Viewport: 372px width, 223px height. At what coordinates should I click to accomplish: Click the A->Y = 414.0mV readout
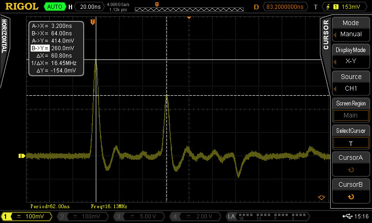(53, 41)
